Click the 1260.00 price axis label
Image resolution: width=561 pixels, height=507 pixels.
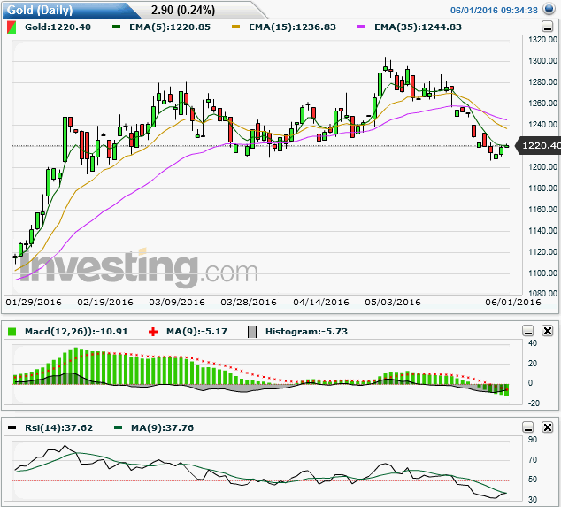[x=542, y=104]
